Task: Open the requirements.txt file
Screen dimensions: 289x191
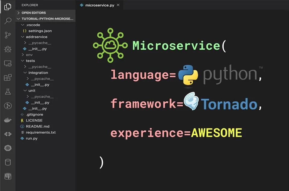Action: (x=45, y=132)
